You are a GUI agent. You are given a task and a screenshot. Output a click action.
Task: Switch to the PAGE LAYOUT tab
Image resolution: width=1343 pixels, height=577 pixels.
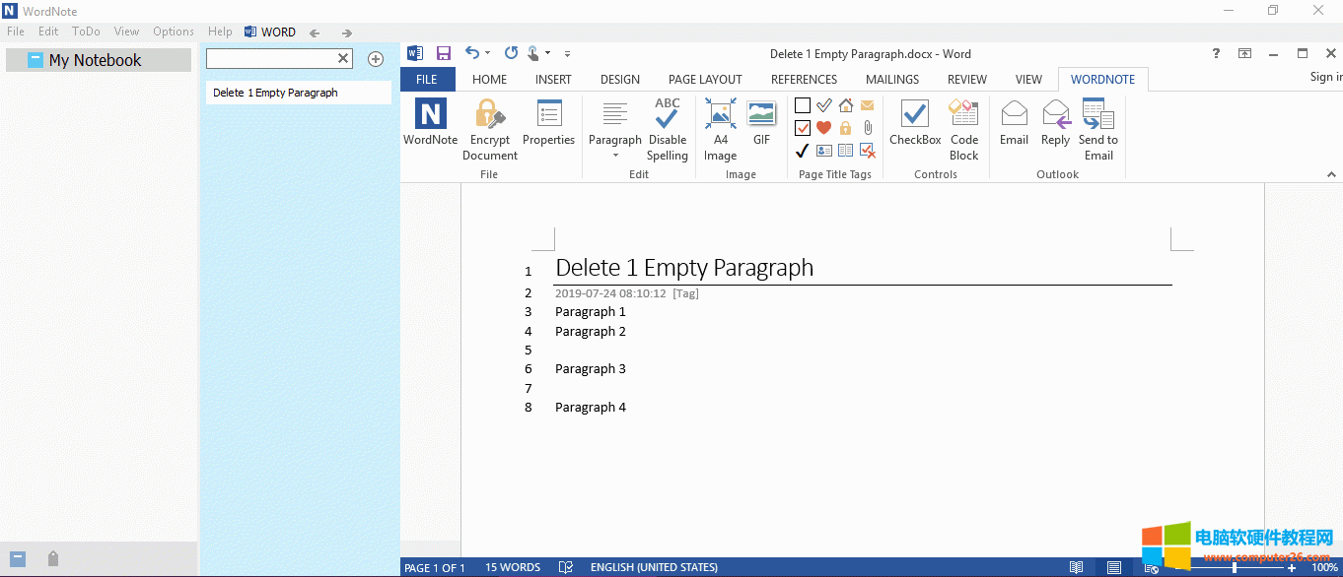pyautogui.click(x=705, y=80)
